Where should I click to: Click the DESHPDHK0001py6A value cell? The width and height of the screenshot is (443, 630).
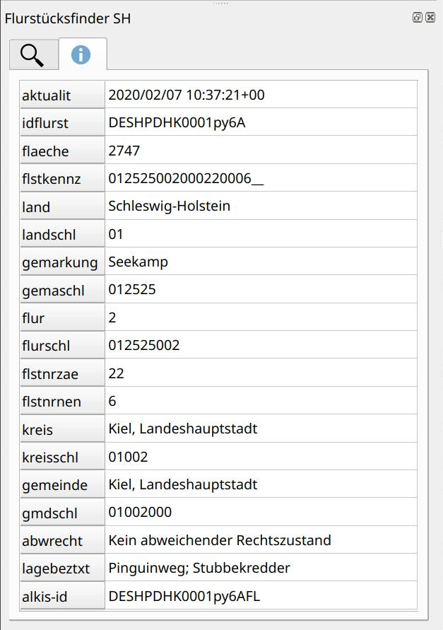coord(177,122)
